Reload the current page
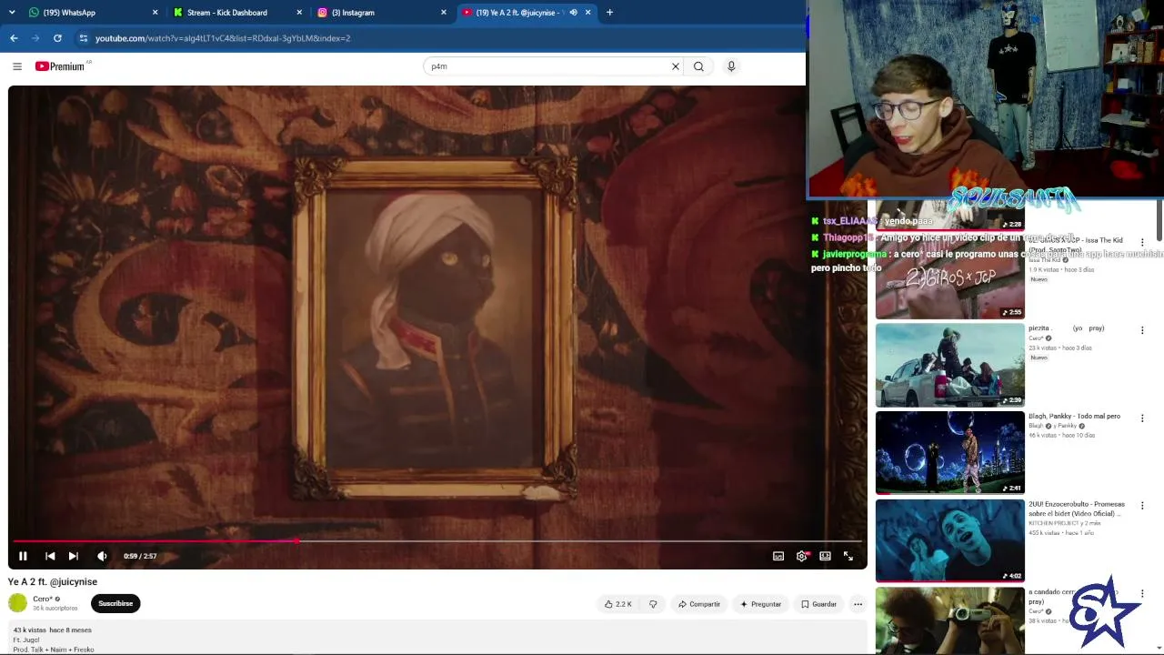This screenshot has height=655, width=1164. point(57,38)
